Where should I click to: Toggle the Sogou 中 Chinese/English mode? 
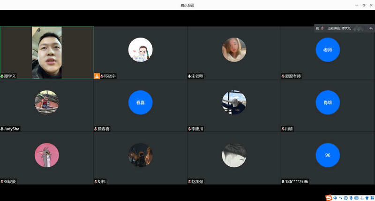tap(335, 198)
